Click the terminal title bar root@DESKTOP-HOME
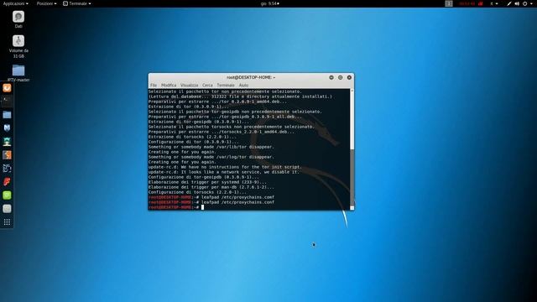Viewport: 537px width, 302px height. pos(251,77)
